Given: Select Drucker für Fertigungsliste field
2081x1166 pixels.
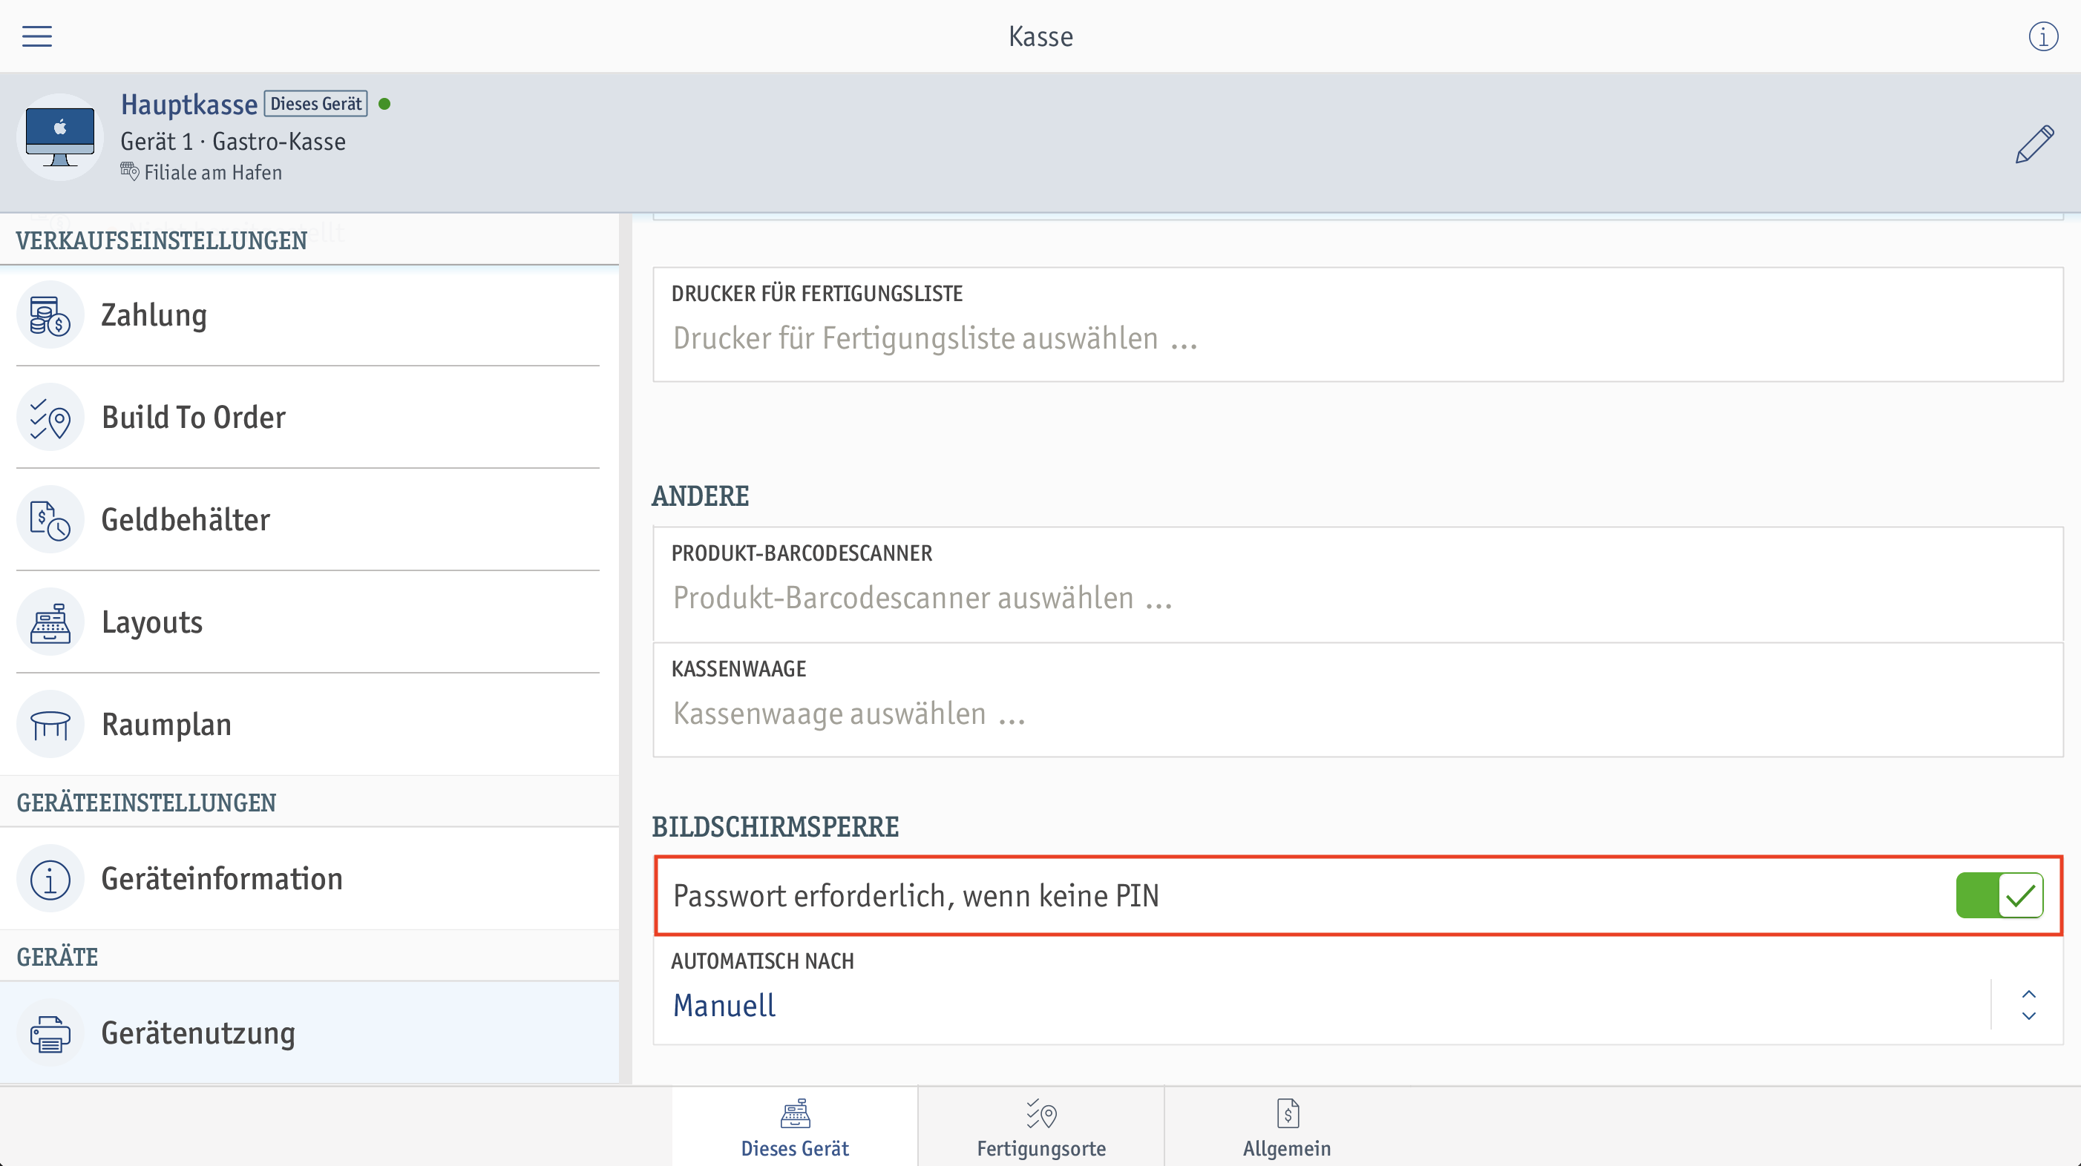Looking at the screenshot, I should click(1357, 325).
